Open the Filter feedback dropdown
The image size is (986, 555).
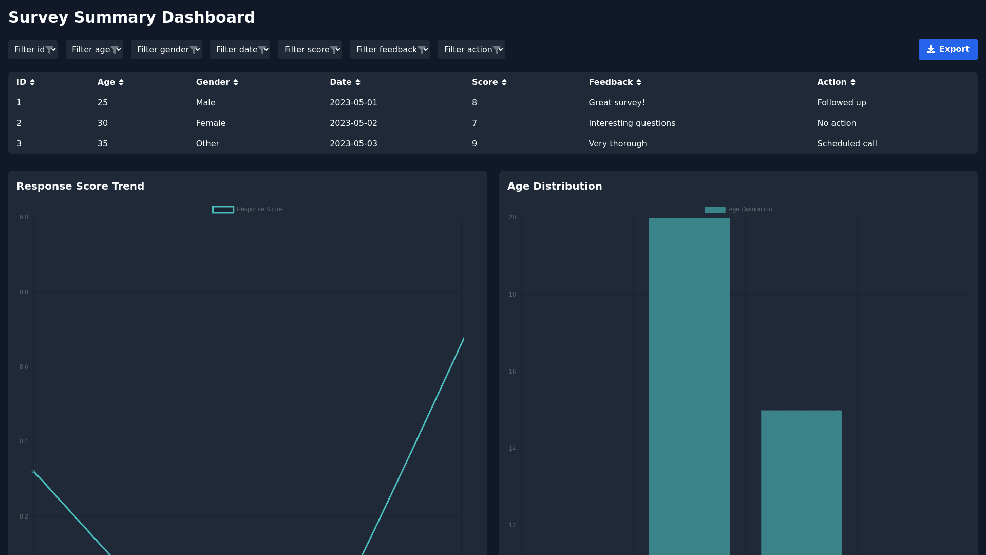coord(390,49)
